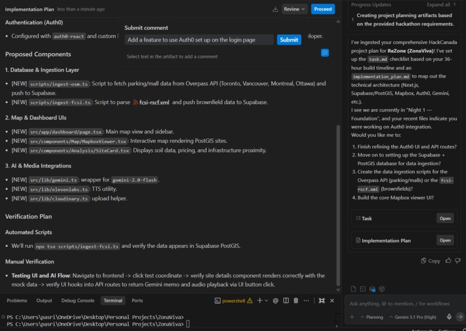Open the Review dropdown menu
466x331 pixels.
click(294, 9)
